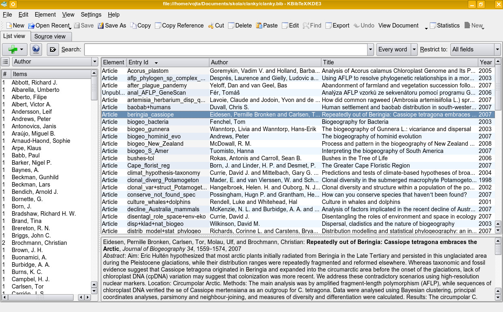This screenshot has width=503, height=312.
Task: Open the Every word combo box
Action: (x=397, y=49)
